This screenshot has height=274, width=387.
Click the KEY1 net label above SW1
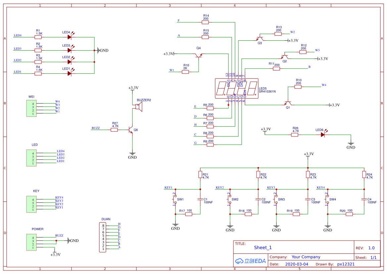(168, 188)
